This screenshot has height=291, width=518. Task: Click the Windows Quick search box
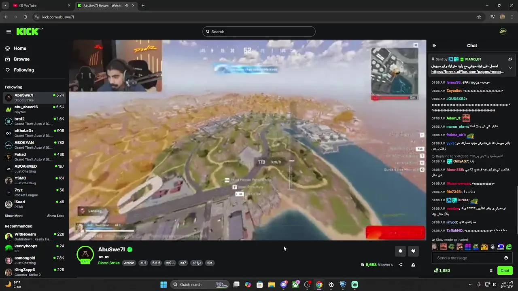point(200,285)
